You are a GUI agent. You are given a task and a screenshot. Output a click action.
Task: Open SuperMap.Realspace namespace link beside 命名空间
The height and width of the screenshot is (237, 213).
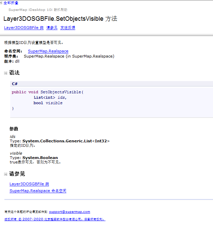[48, 51]
